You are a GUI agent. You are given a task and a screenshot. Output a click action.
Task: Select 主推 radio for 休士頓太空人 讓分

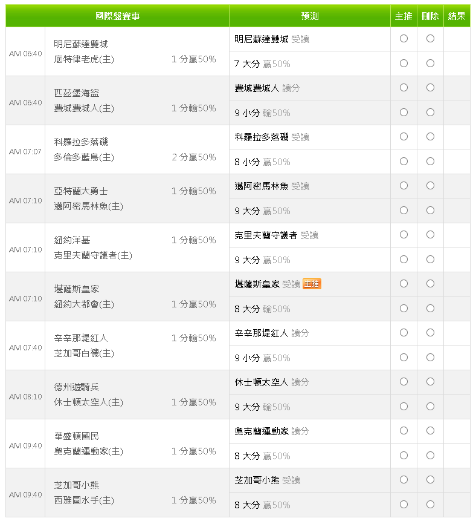[x=404, y=382]
